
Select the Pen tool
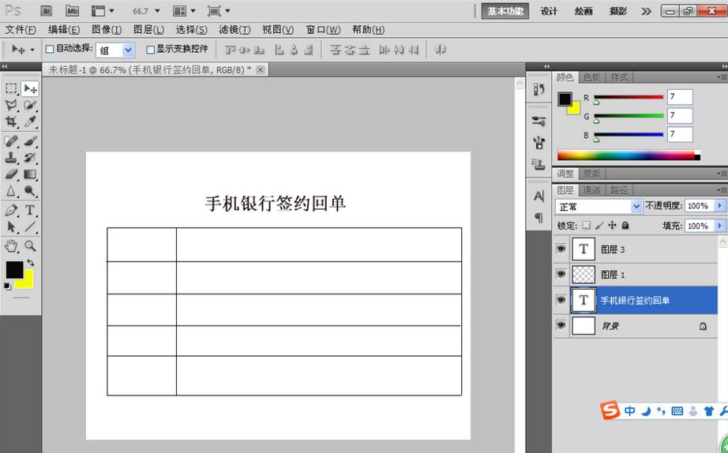pos(11,210)
